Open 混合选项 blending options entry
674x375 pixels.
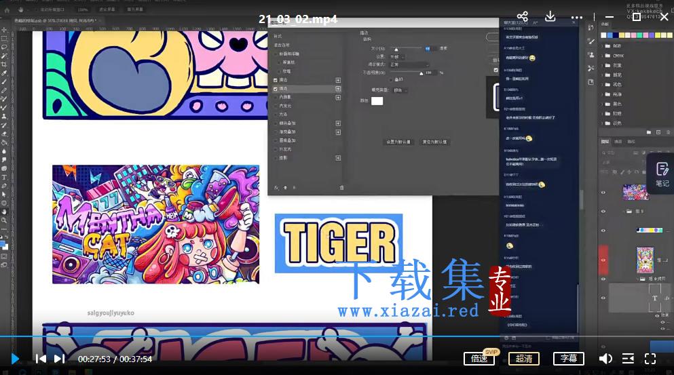[282, 45]
